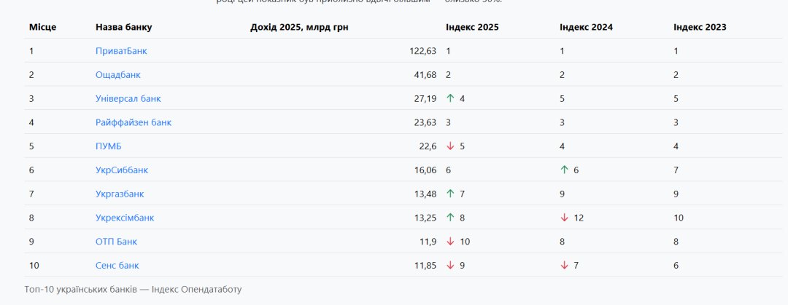Click the Індекс 2025 column header
Screen dimensions: 788x305
[x=472, y=28]
